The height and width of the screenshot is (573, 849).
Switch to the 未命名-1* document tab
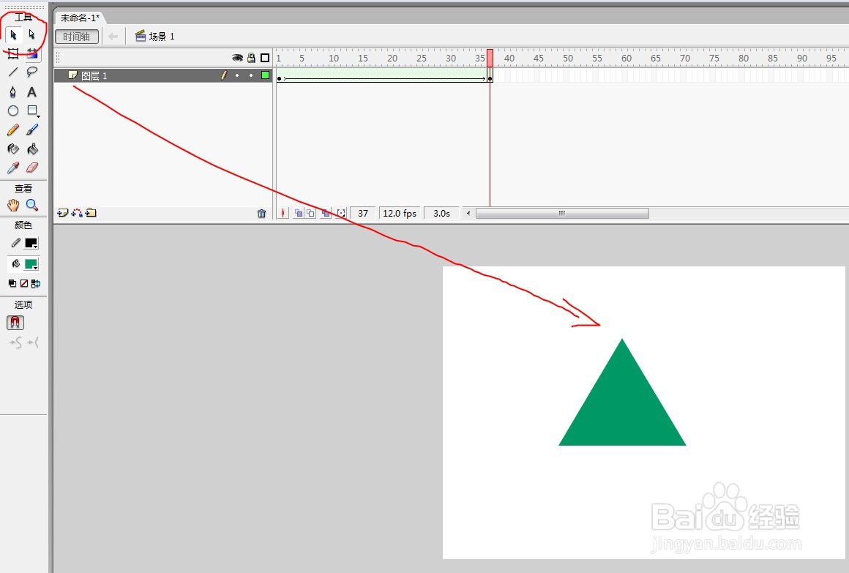click(x=80, y=18)
